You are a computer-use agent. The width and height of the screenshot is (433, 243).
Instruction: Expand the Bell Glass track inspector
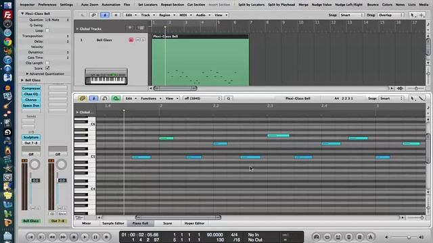(22, 80)
